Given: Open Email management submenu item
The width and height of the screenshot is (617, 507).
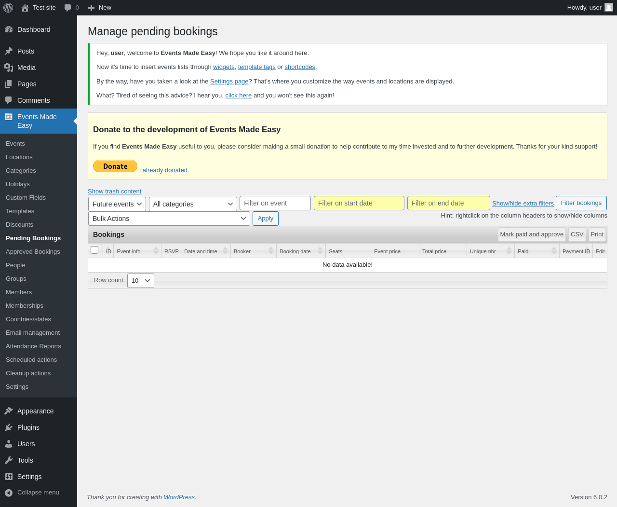Looking at the screenshot, I should pos(33,333).
